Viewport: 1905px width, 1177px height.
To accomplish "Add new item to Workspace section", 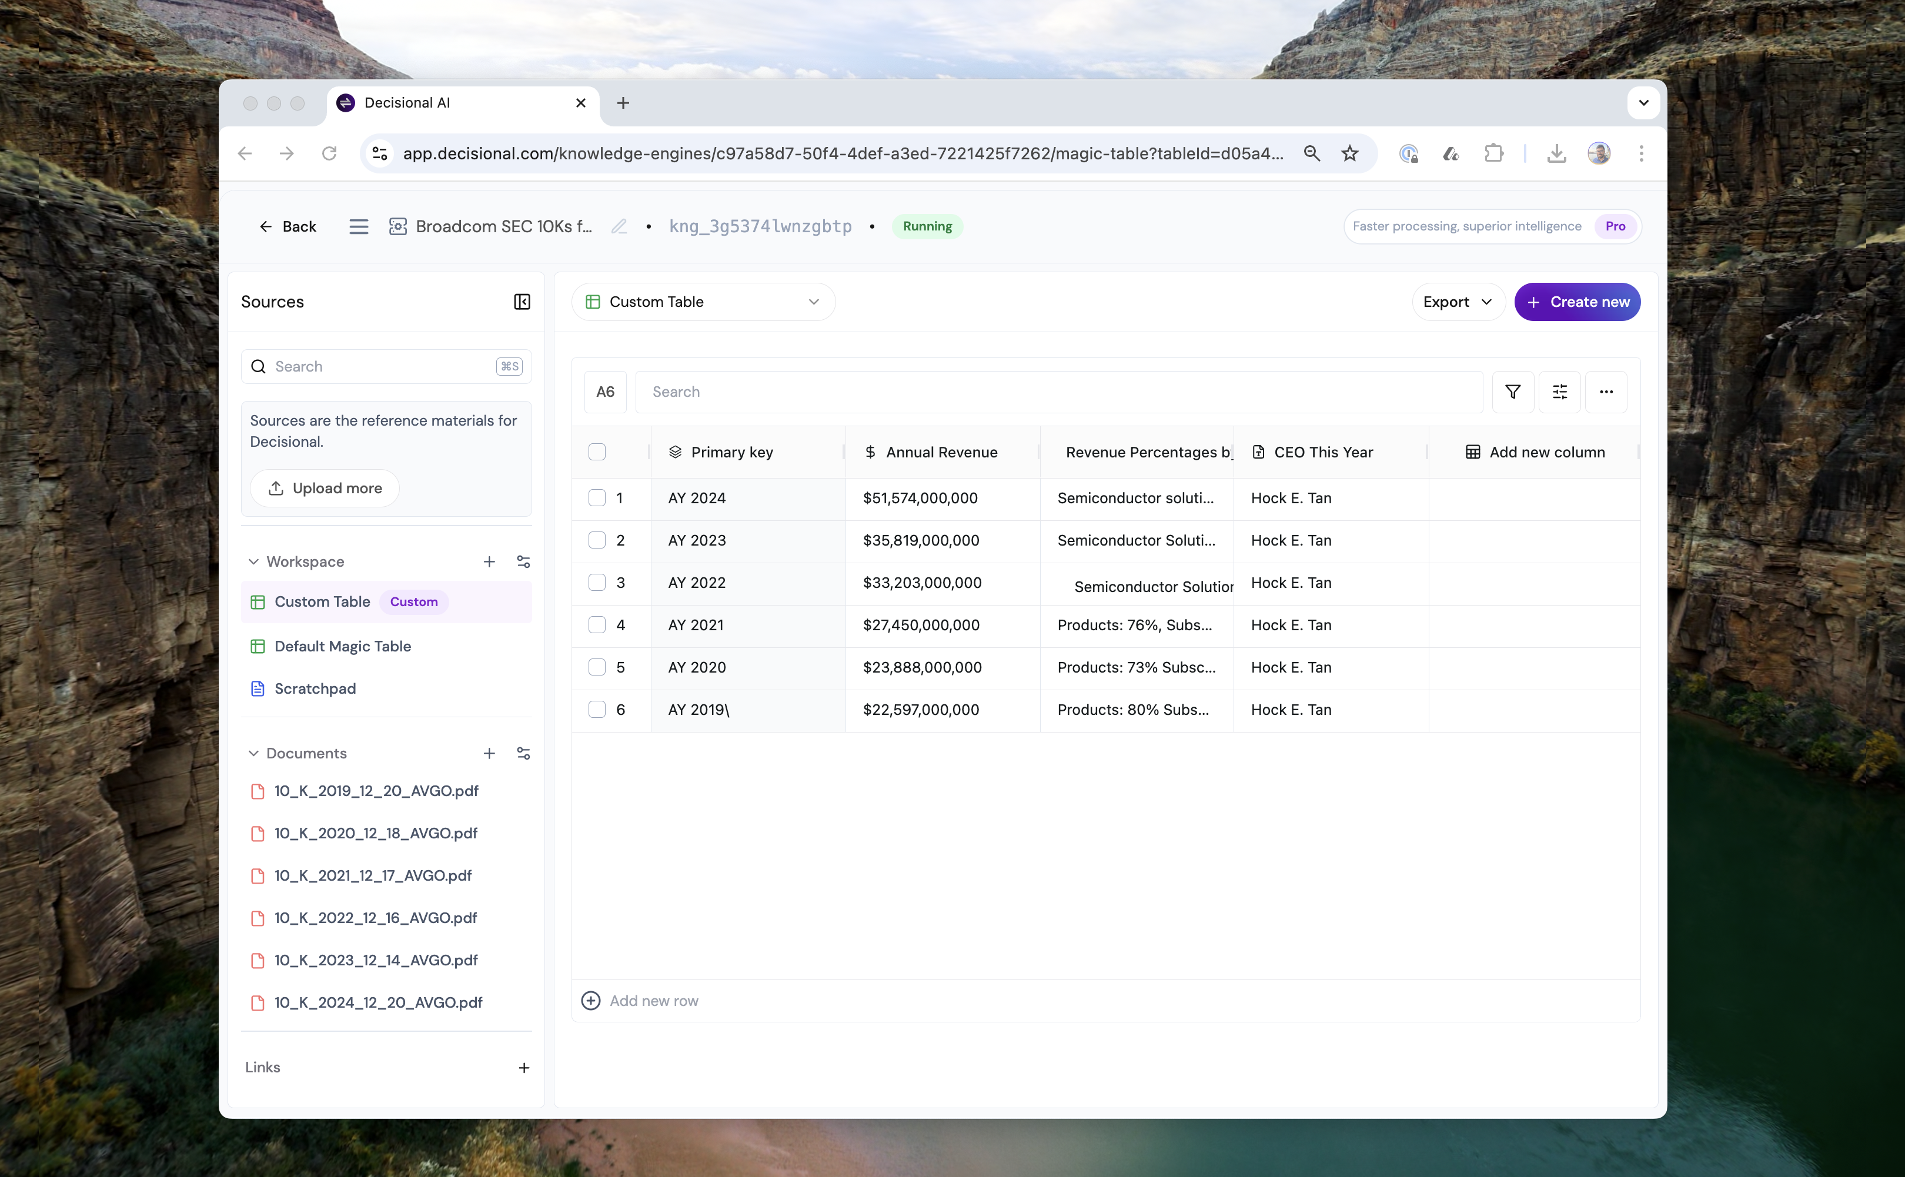I will coord(489,561).
